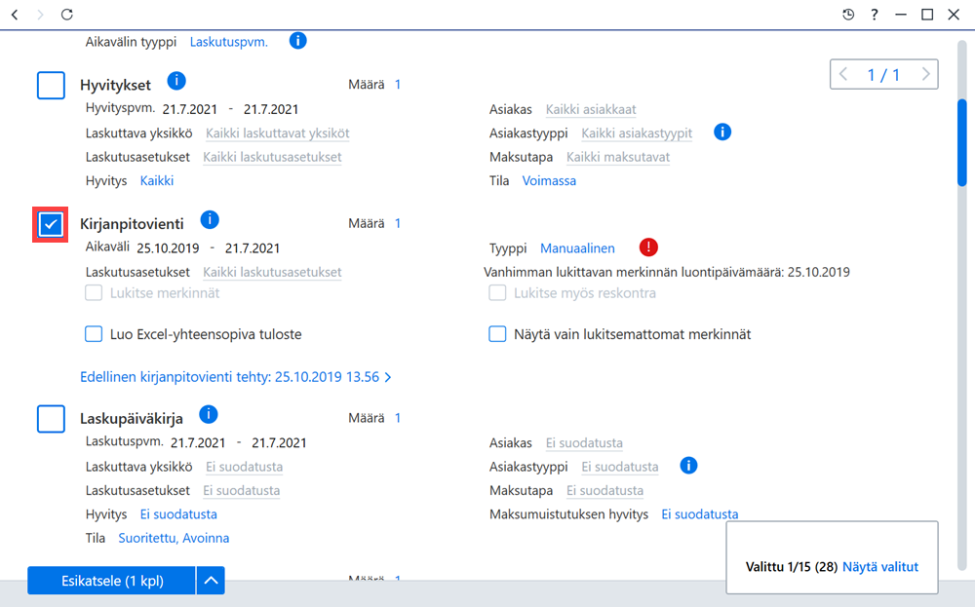
Task: Open the history clock icon in title bar
Action: [x=848, y=15]
